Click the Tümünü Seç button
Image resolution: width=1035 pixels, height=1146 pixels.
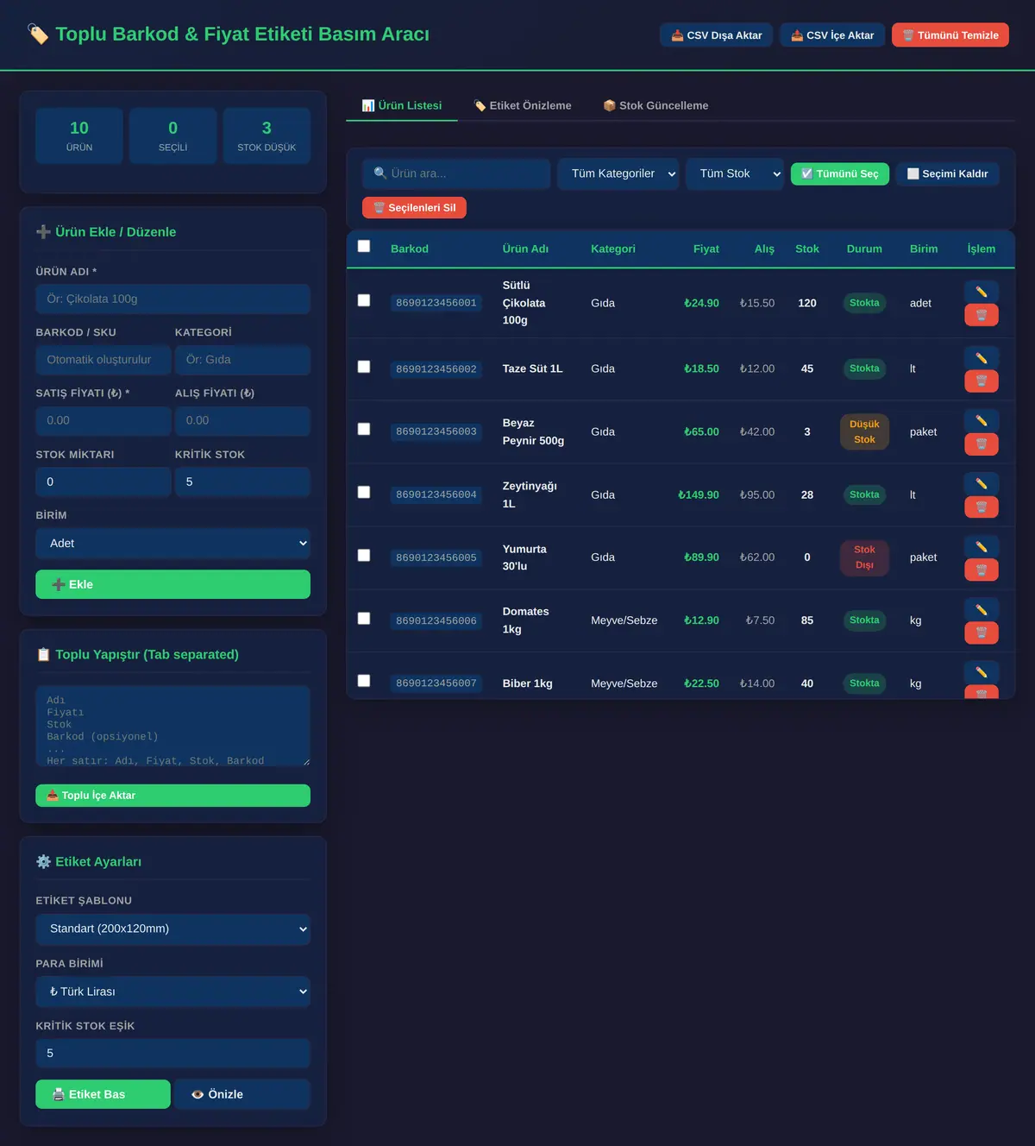click(840, 173)
